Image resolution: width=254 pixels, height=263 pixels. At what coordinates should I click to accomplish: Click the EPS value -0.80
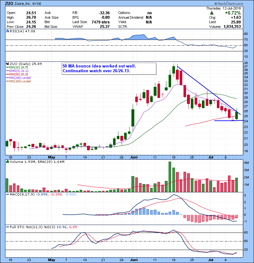pos(105,17)
